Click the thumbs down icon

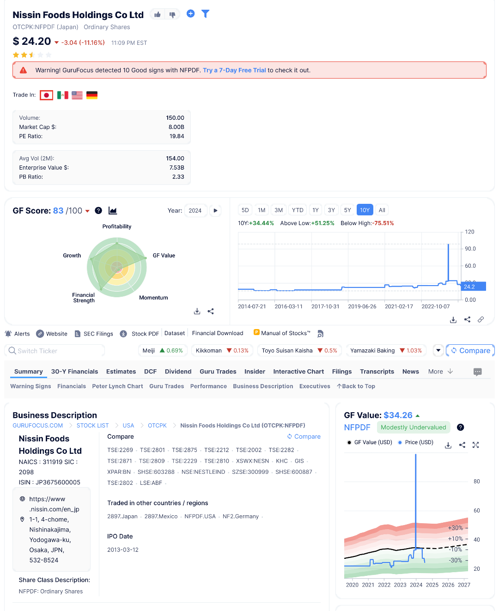[172, 15]
